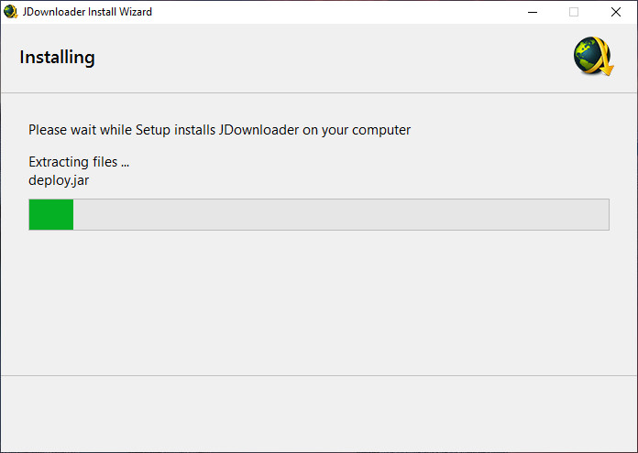Screen dimensions: 638x453
Task: Click the right end of the progress bar
Action: click(x=603, y=215)
